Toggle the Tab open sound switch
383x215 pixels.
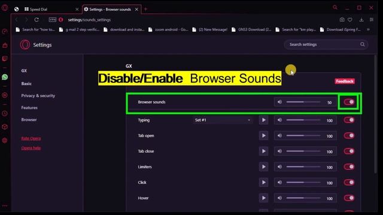click(x=349, y=136)
